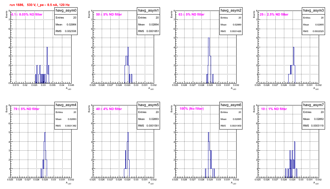Screen dimensions: 330x189
Task: Click Entries count 20 in havg_asym0
Action: 75,18
